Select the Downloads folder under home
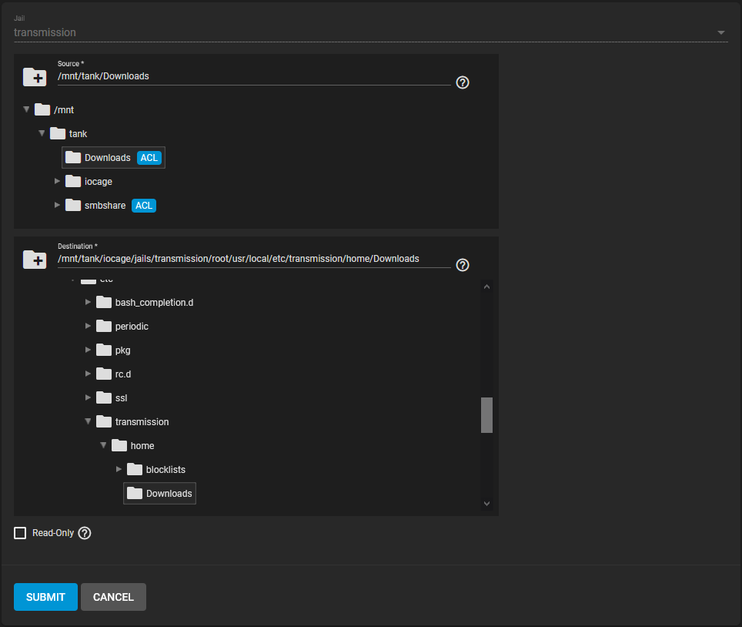Screen dimensions: 742x627 coord(159,494)
